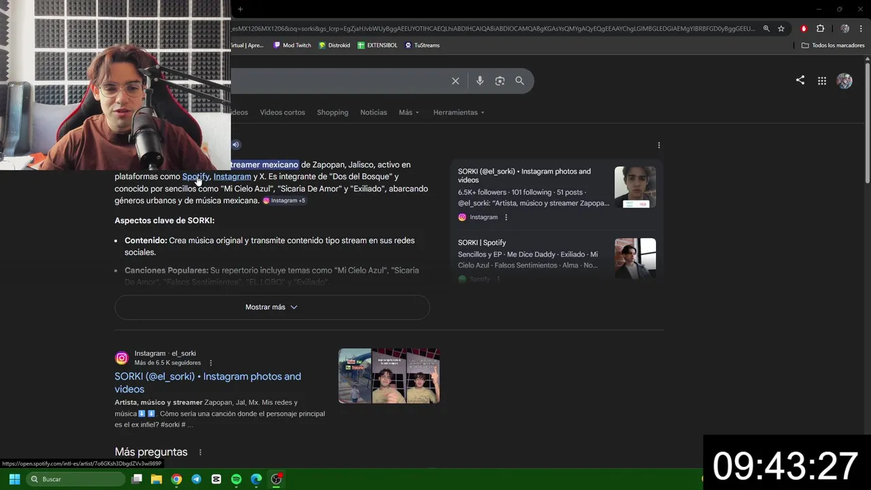The width and height of the screenshot is (871, 490).
Task: Open the SORKI | Spotify source card
Action: pyautogui.click(x=482, y=242)
